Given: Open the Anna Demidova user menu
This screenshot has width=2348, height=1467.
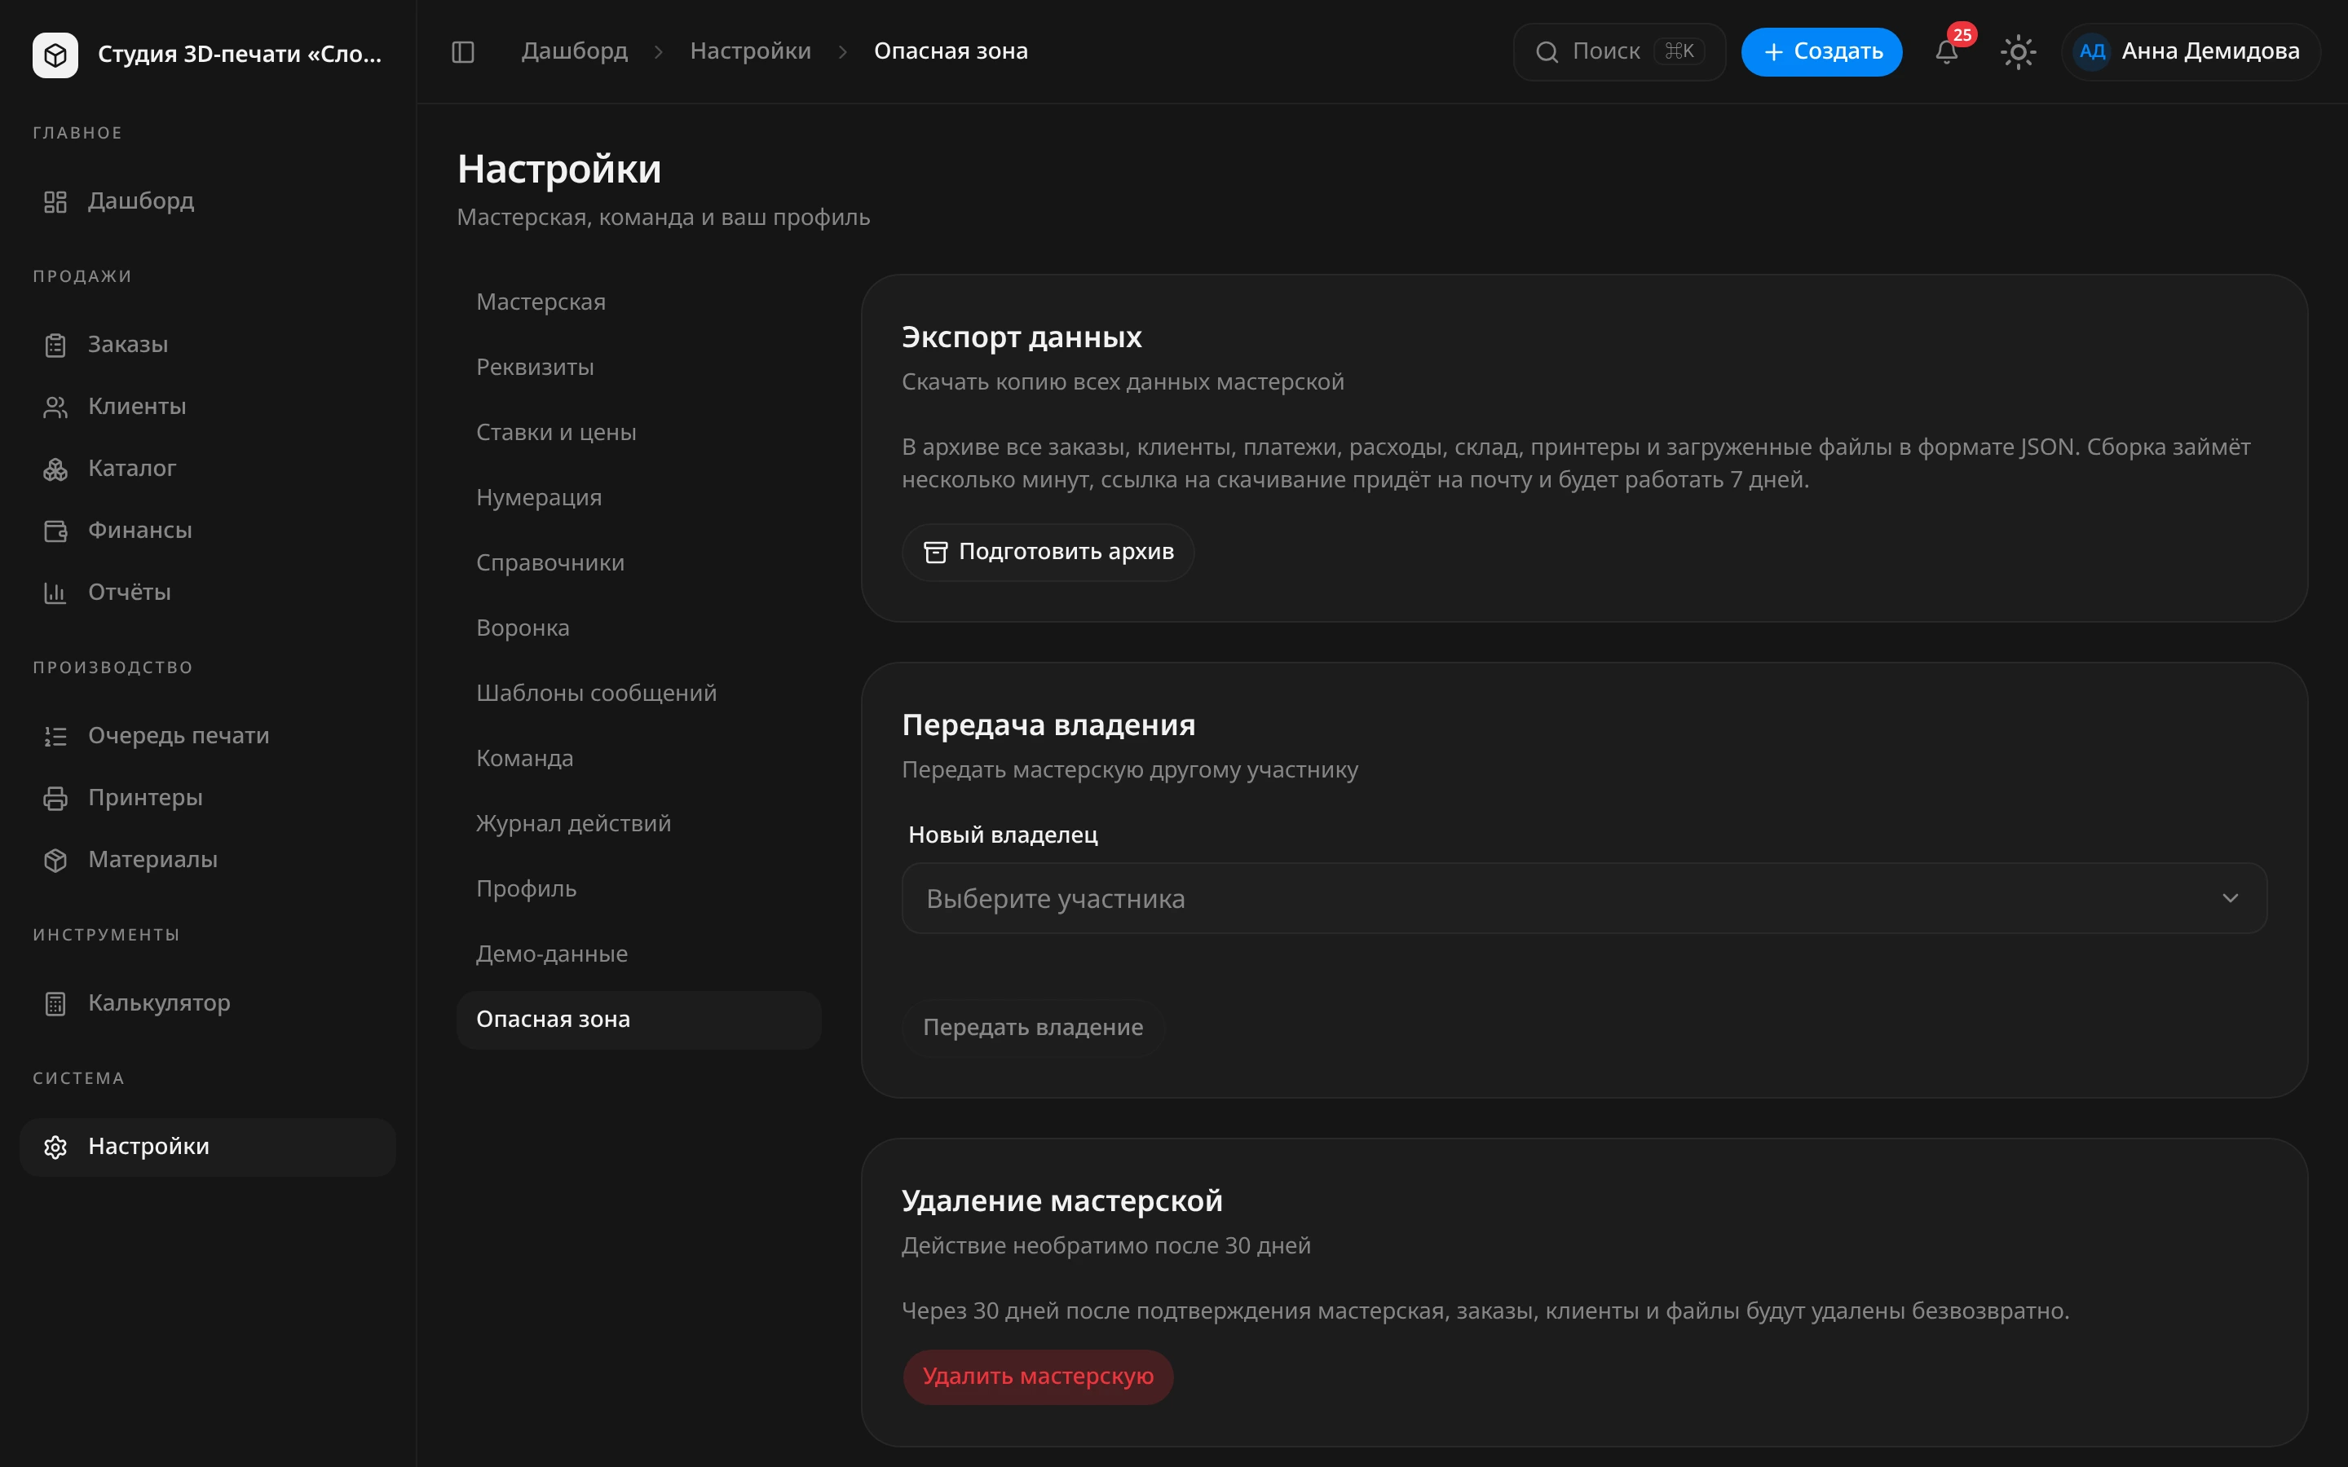Looking at the screenshot, I should [2191, 51].
